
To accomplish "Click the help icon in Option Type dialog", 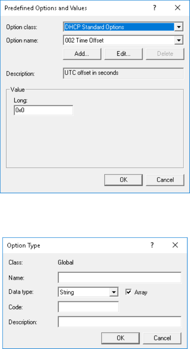I will tap(152, 245).
